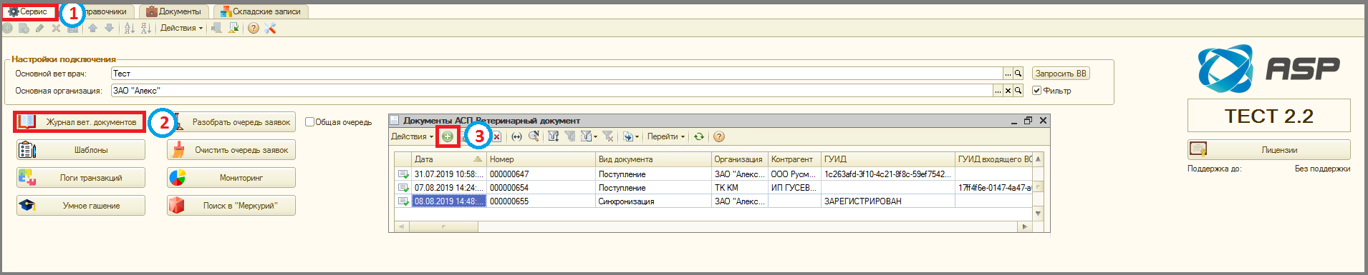
Task: Open the selection list for Основная организация
Action: [x=998, y=91]
